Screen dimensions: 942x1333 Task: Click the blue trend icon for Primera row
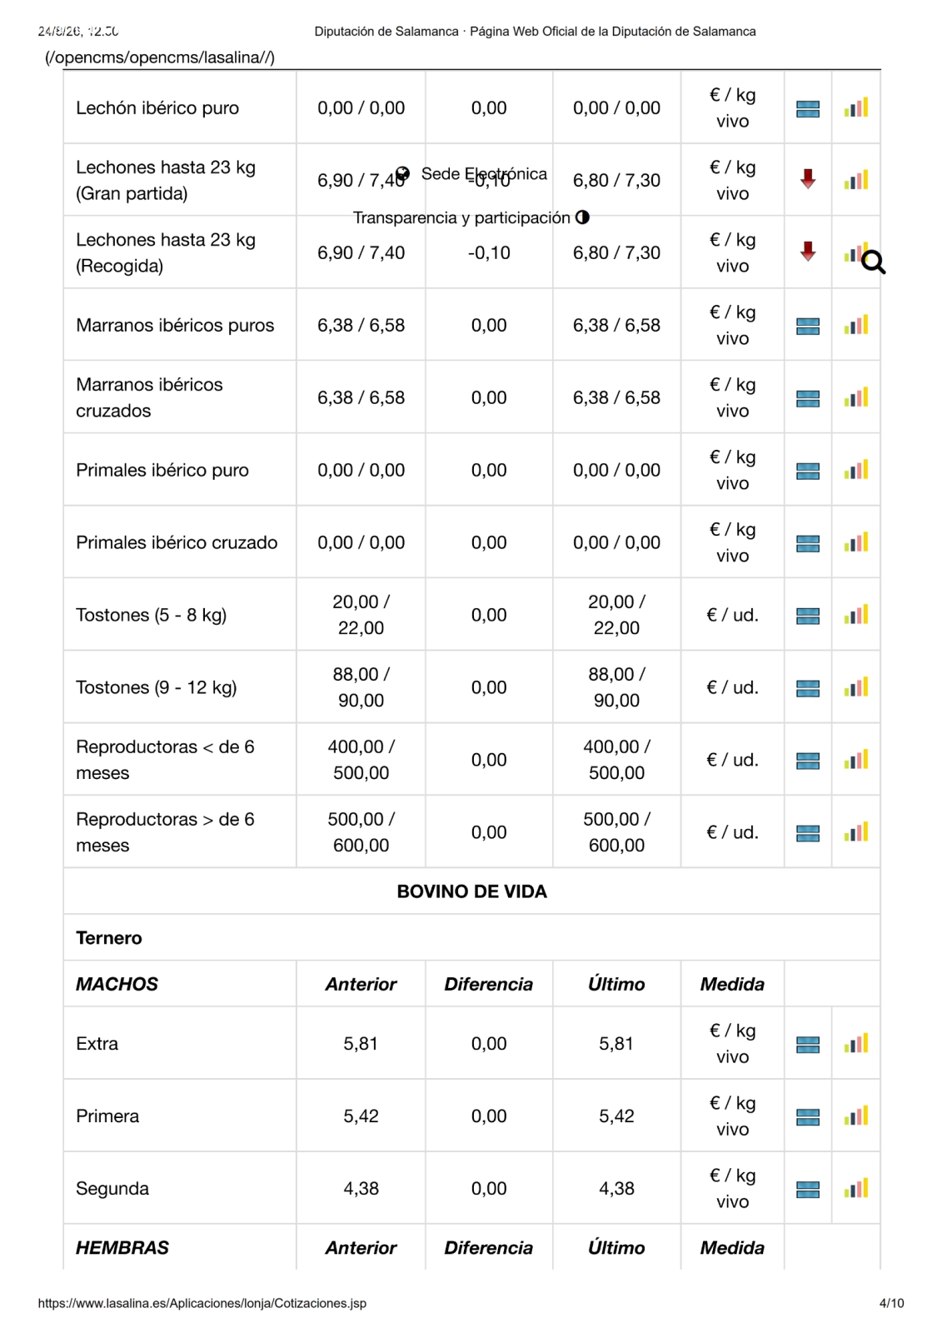[x=808, y=1116]
